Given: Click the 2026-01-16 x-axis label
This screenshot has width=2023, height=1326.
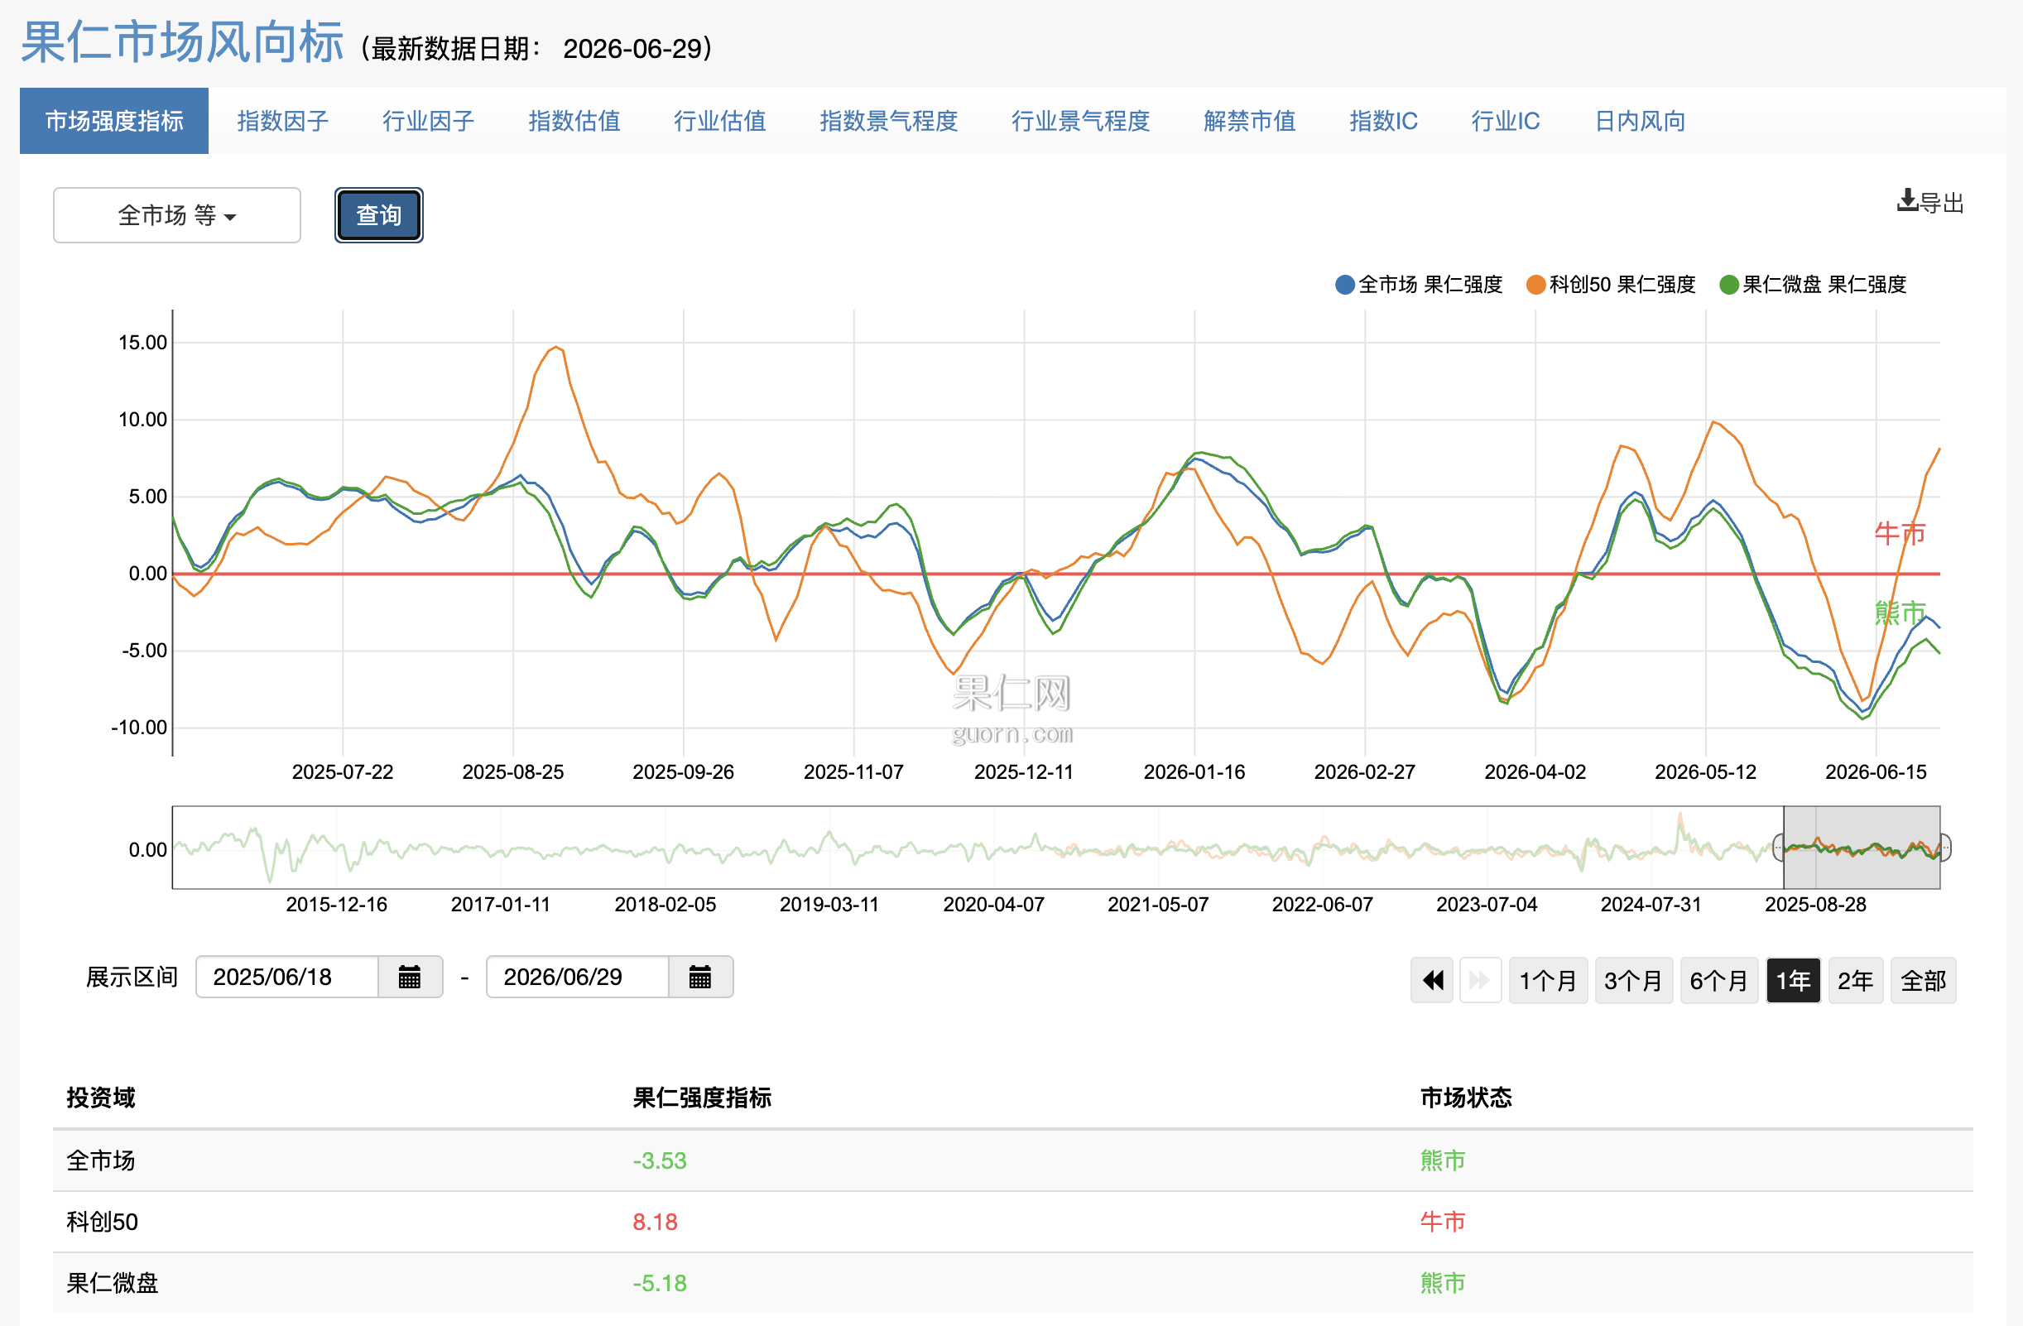Looking at the screenshot, I should (1194, 771).
